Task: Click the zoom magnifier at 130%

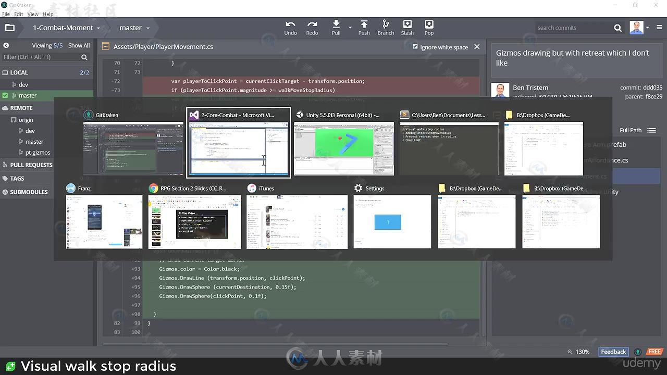Action: click(x=570, y=352)
